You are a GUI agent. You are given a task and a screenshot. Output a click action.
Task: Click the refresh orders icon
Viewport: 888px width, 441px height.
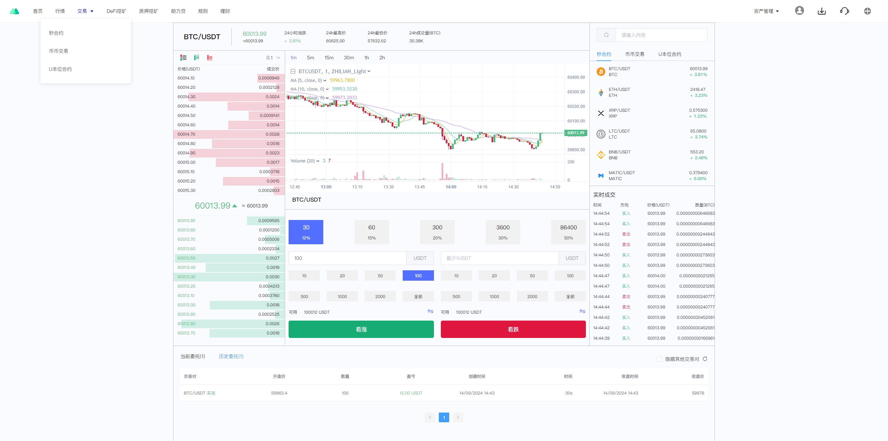coord(705,359)
